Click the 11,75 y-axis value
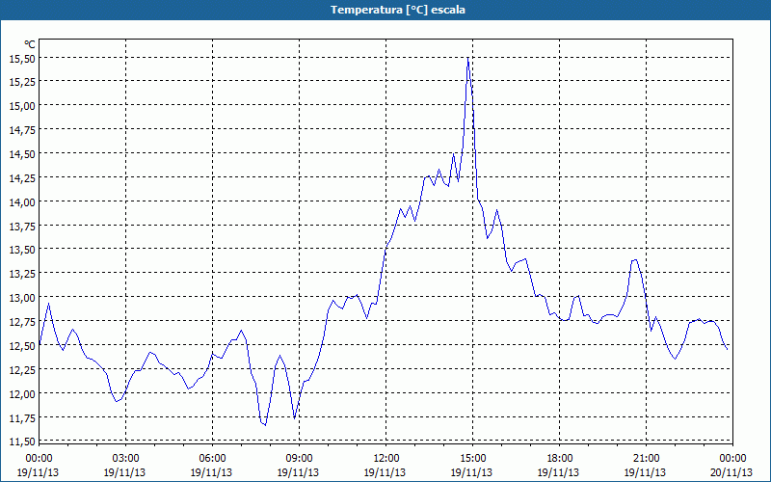Screen dimensions: 771x482 click(x=22, y=417)
